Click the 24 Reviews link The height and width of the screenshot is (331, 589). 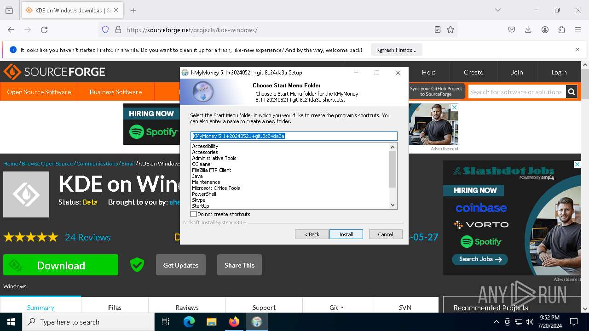(88, 237)
